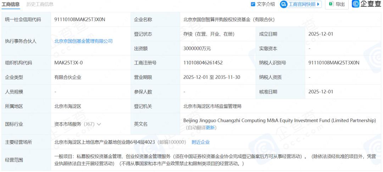The image size is (383, 172).
Task: Click the 登记机关 label
Action: click(143, 106)
